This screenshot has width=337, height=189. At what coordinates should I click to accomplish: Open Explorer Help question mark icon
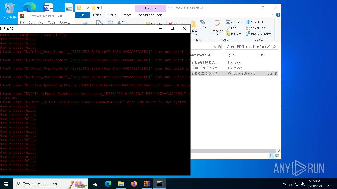click(x=278, y=15)
